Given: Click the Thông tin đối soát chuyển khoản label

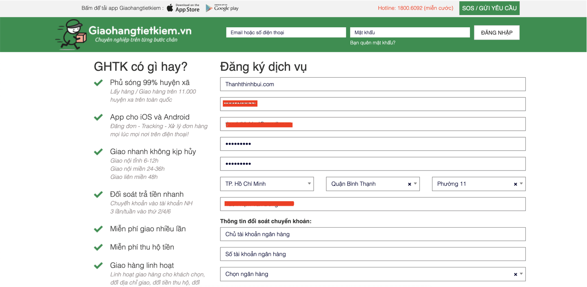Looking at the screenshot, I should coord(266,221).
